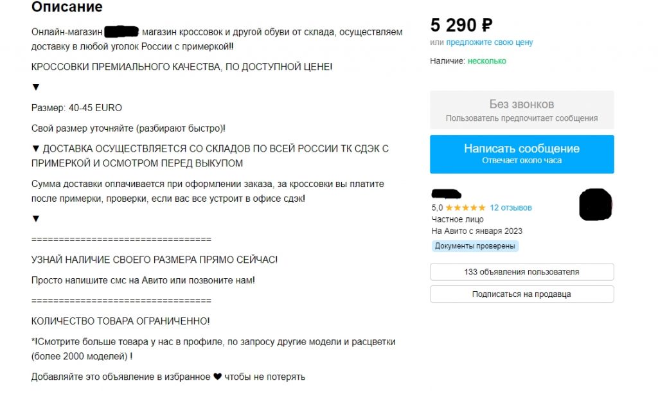Image resolution: width=658 pixels, height=401 pixels.
Task: Click the triangle marker below the СДЭК payment paragraph
Action: click(x=36, y=218)
